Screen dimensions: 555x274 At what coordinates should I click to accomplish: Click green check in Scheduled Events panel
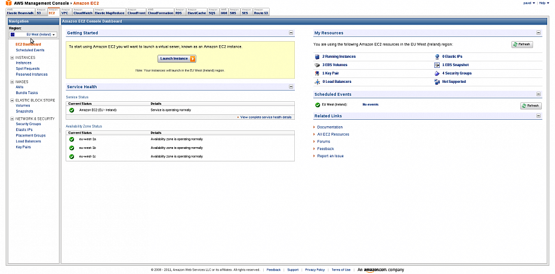click(x=317, y=105)
